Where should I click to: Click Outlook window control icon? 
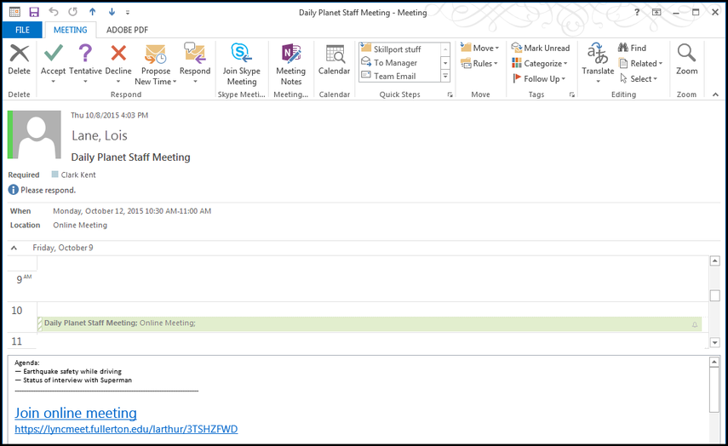14,12
